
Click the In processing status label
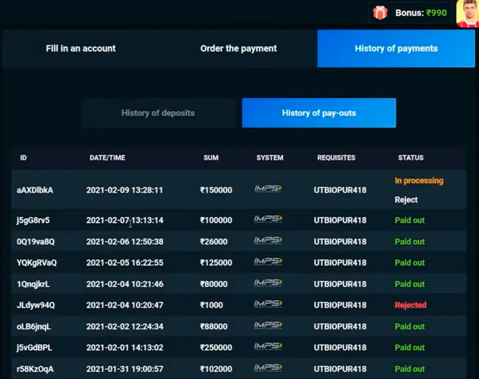click(418, 180)
